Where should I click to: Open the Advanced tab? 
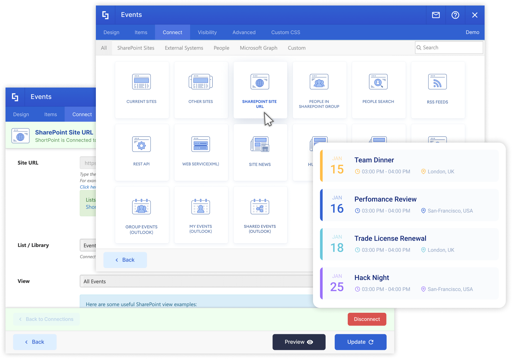[x=244, y=32]
